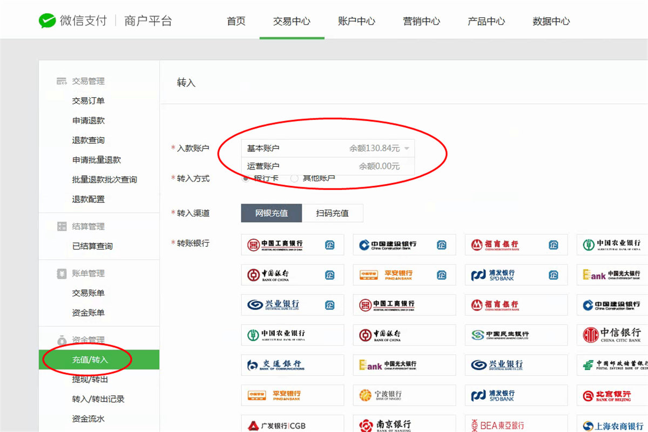Click the 结算管理 calculator icon in sidebar
Viewport: 648px width, 432px height.
click(x=62, y=226)
